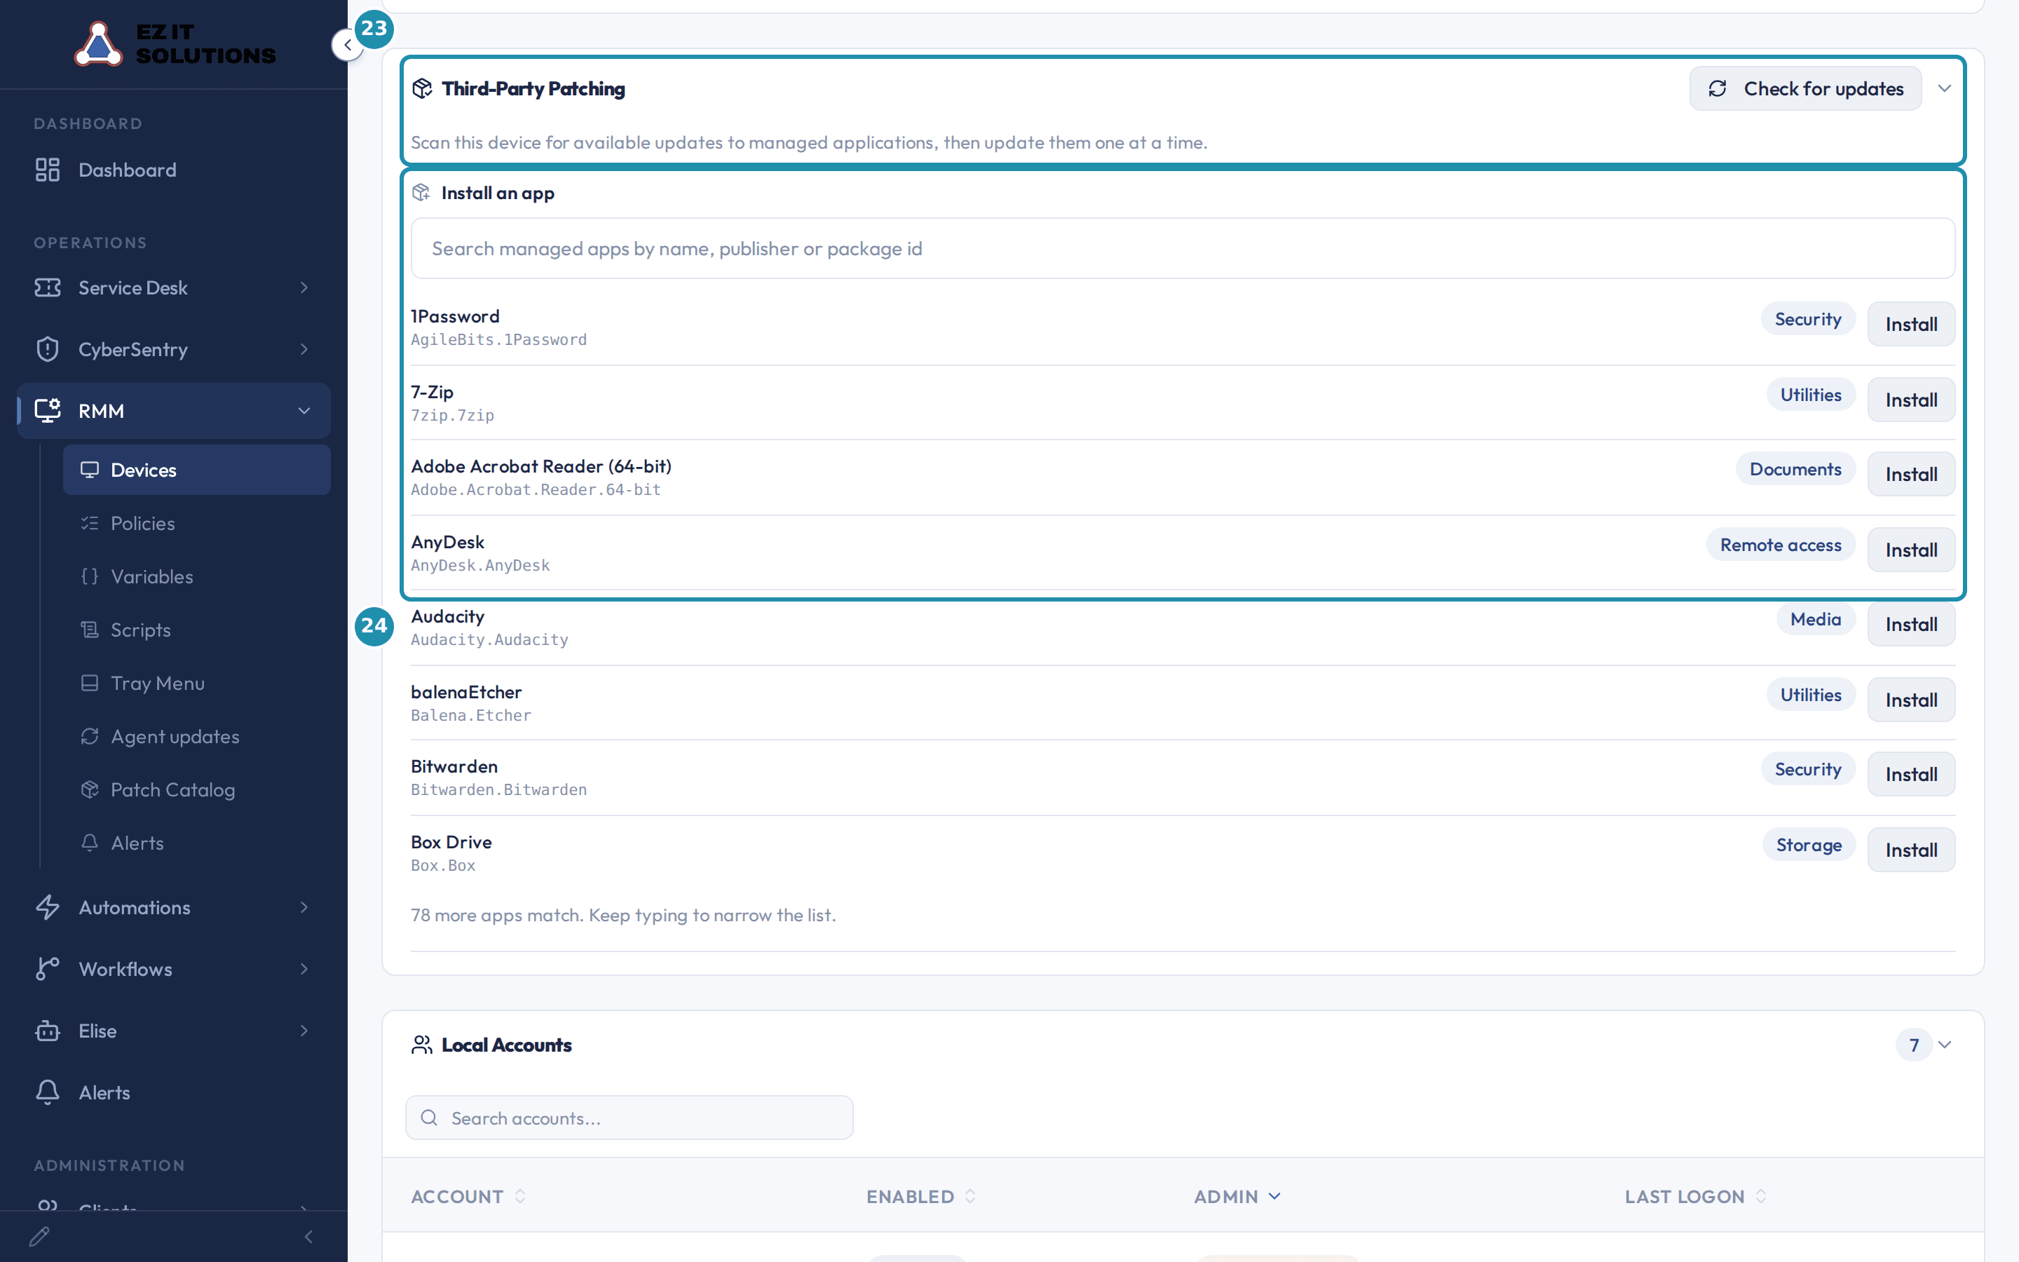The height and width of the screenshot is (1262, 2019).
Task: Click the Media tag on Audacity
Action: click(1816, 619)
